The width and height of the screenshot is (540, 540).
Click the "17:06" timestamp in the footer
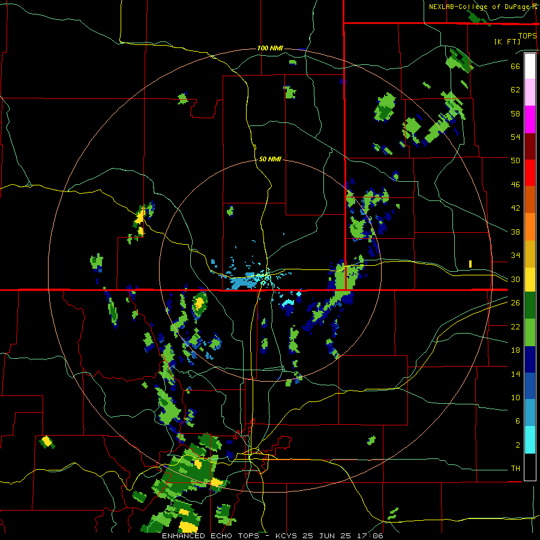370,536
